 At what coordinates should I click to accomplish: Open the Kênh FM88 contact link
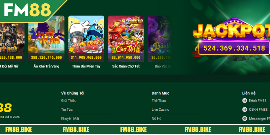coord(258,101)
